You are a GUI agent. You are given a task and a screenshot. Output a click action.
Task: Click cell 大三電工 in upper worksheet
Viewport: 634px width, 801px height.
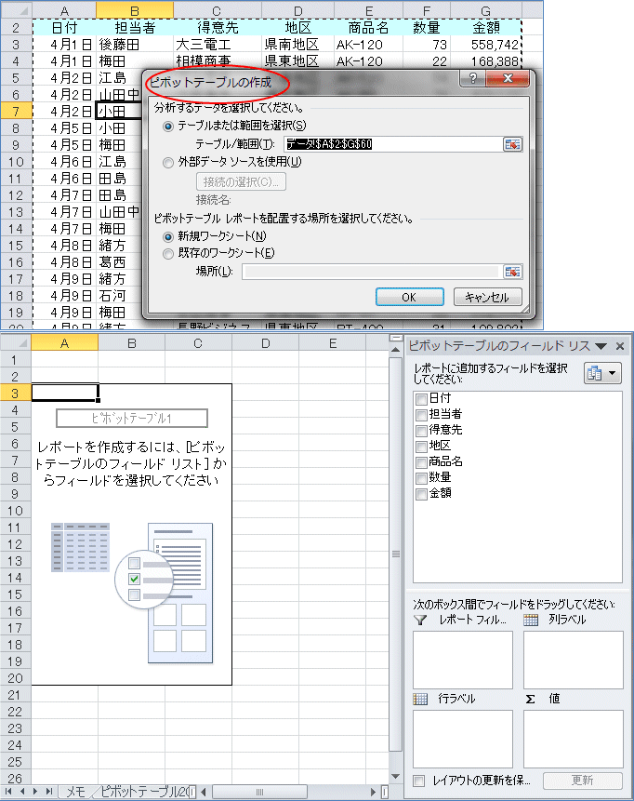click(218, 45)
